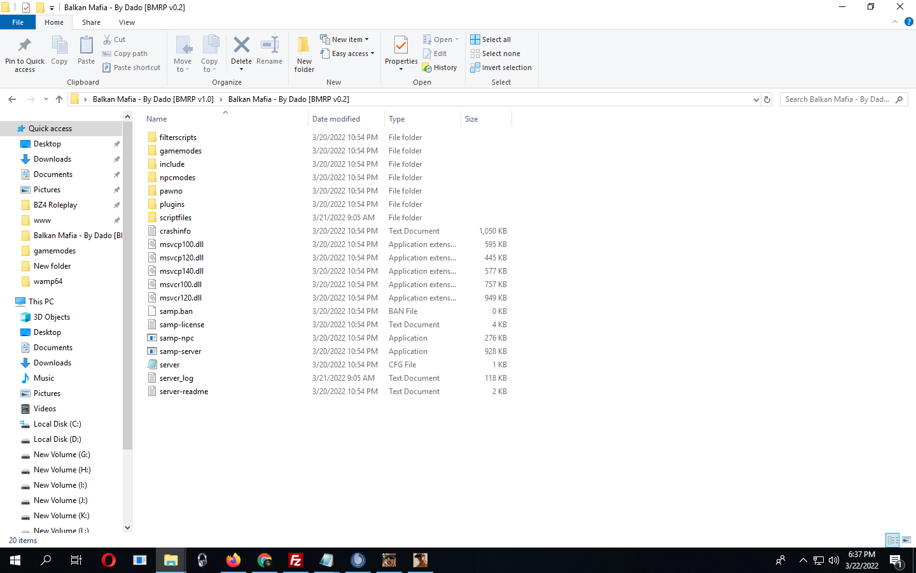The height and width of the screenshot is (573, 916).
Task: Select the samp-server application file
Action: 180,351
